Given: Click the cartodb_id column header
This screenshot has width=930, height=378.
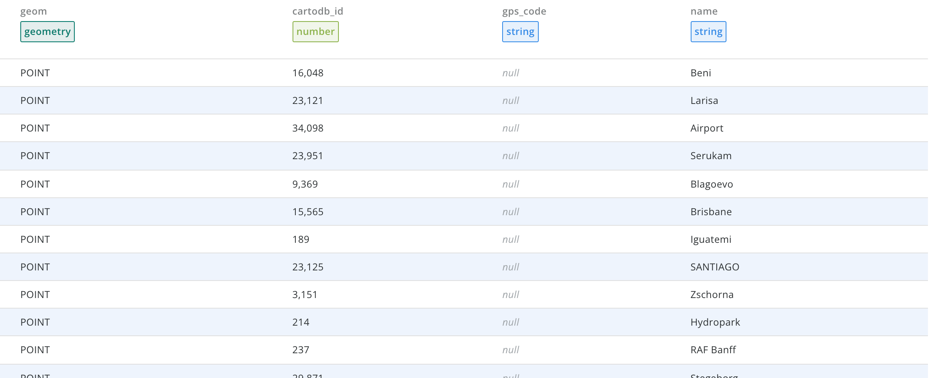Looking at the screenshot, I should (x=318, y=11).
